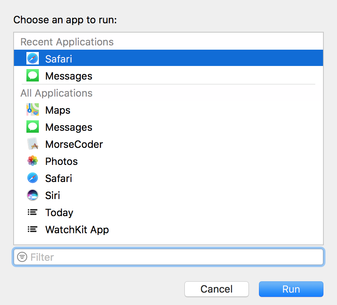Click the Safari icon under Recent Applications
Viewport: 337px width, 305px height.
click(x=33, y=59)
